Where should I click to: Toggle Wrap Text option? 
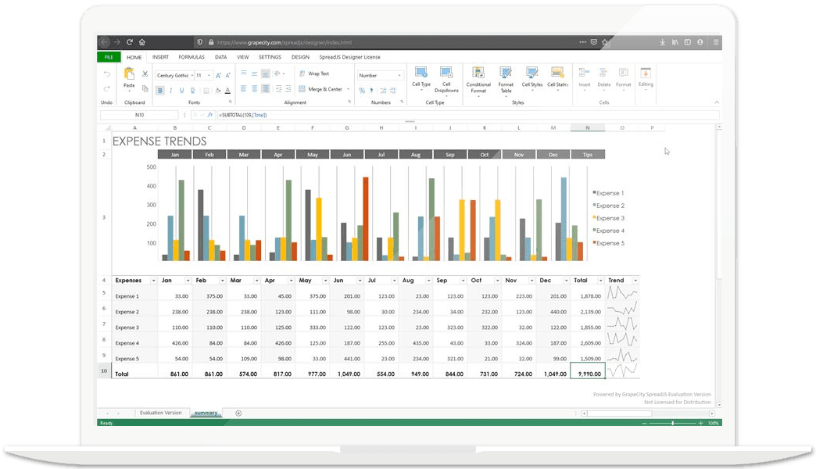[313, 73]
